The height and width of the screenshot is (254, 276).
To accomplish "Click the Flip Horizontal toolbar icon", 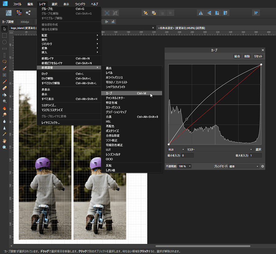I will (x=201, y=13).
